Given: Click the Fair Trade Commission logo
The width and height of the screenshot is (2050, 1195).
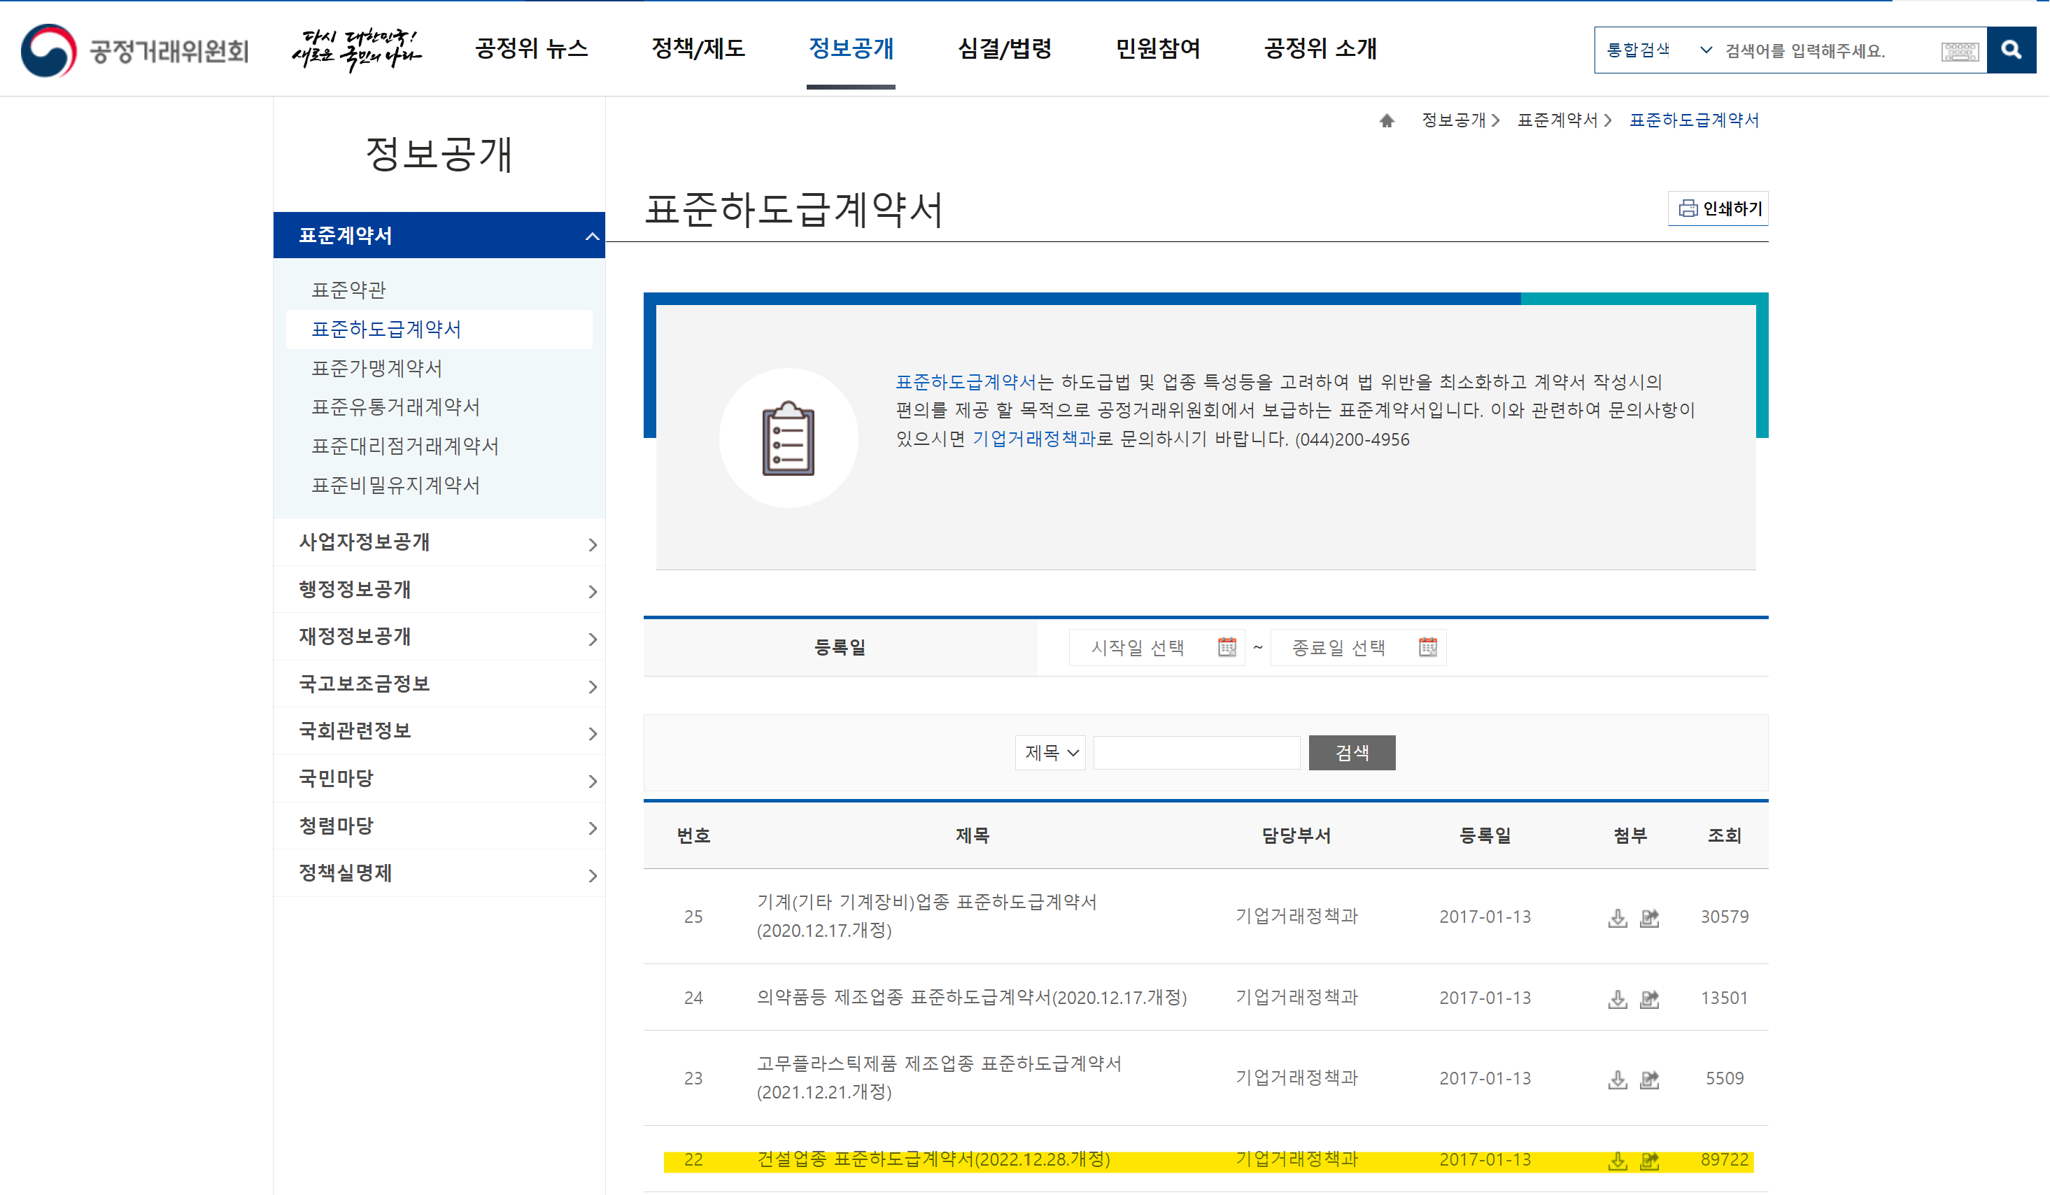Looking at the screenshot, I should (134, 50).
